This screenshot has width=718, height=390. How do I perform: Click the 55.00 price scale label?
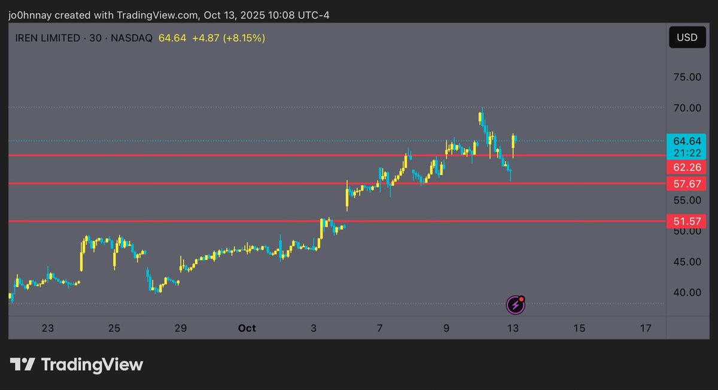686,200
